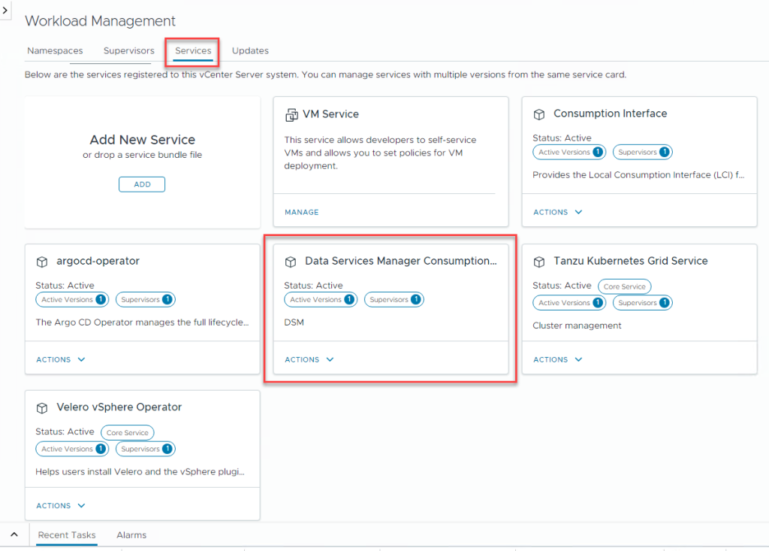769x551 pixels.
Task: Expand the left navigation panel arrow
Action: [6, 12]
